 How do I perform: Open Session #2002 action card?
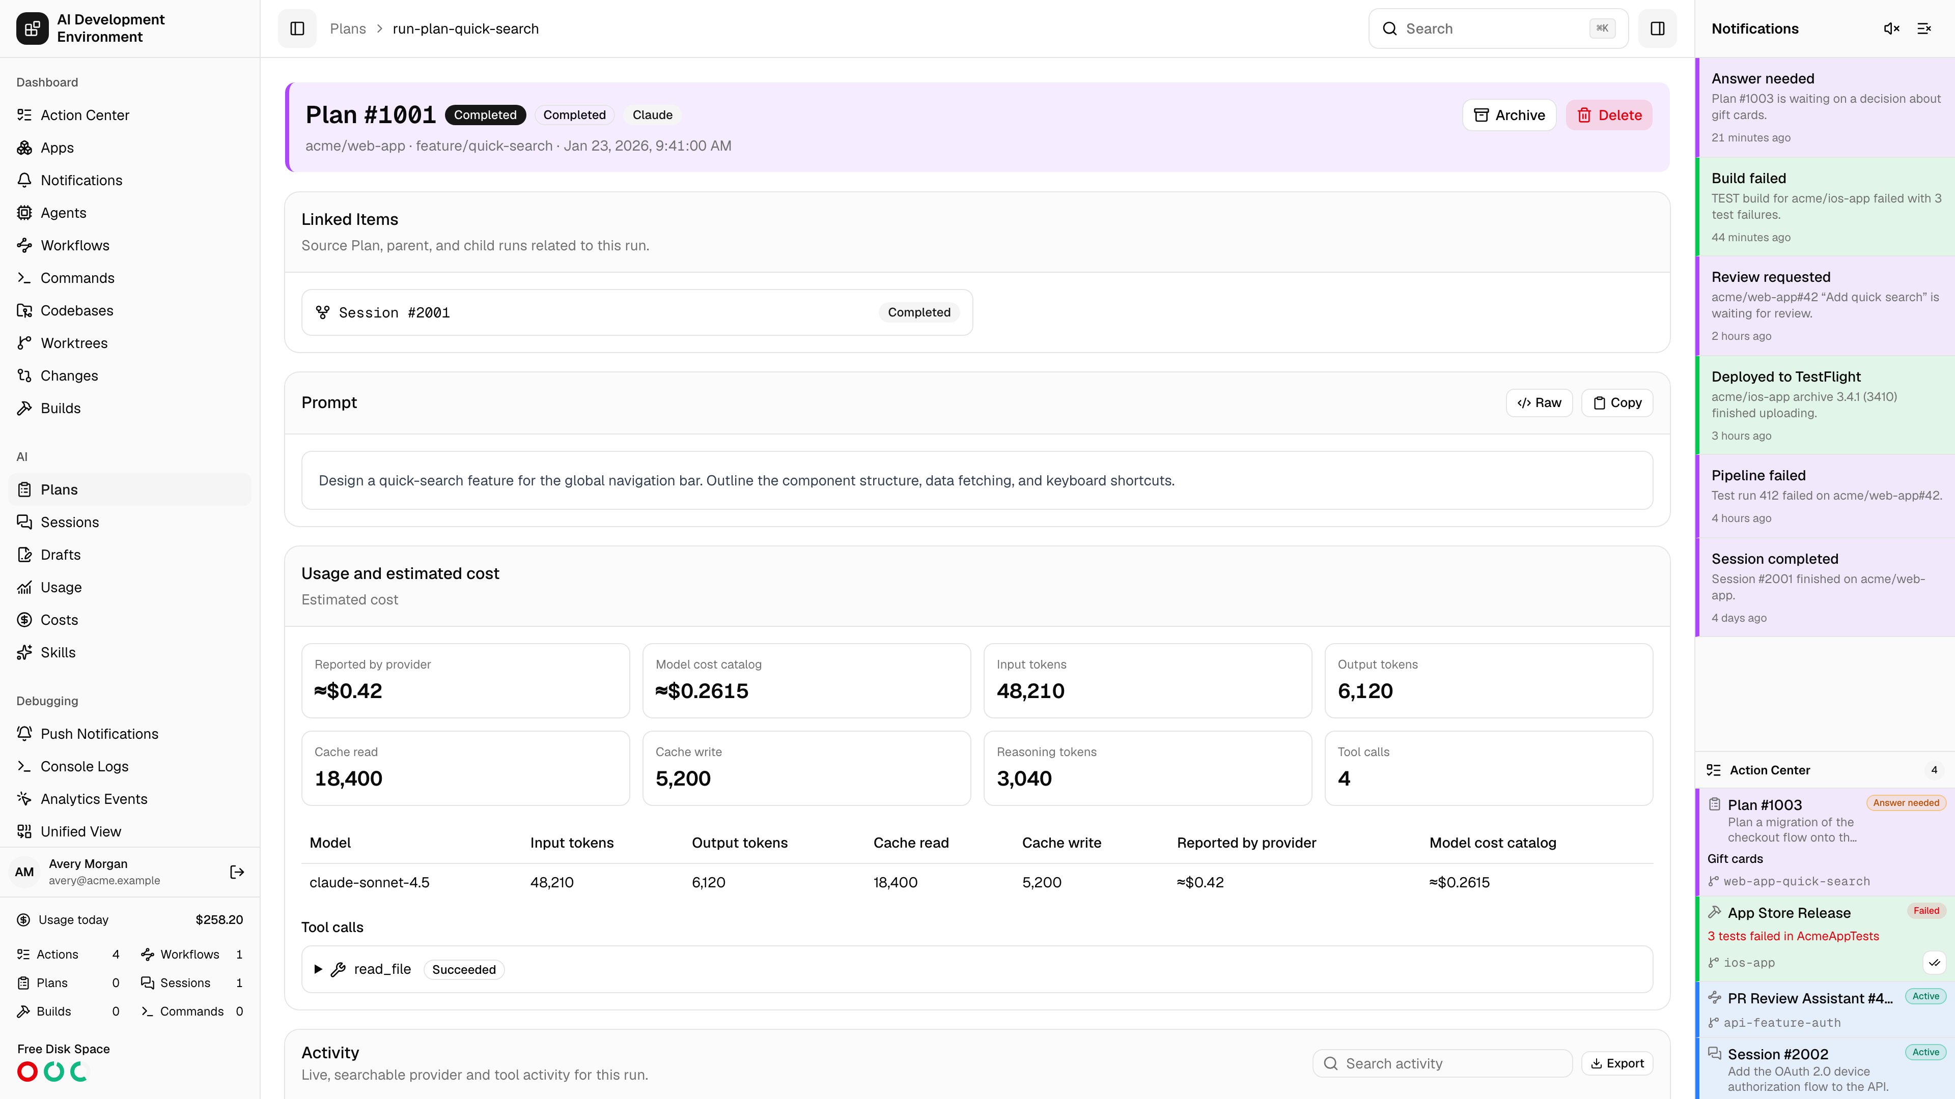[x=1825, y=1068]
